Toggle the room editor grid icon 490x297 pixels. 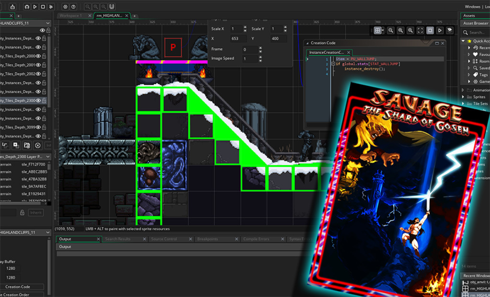click(x=378, y=30)
